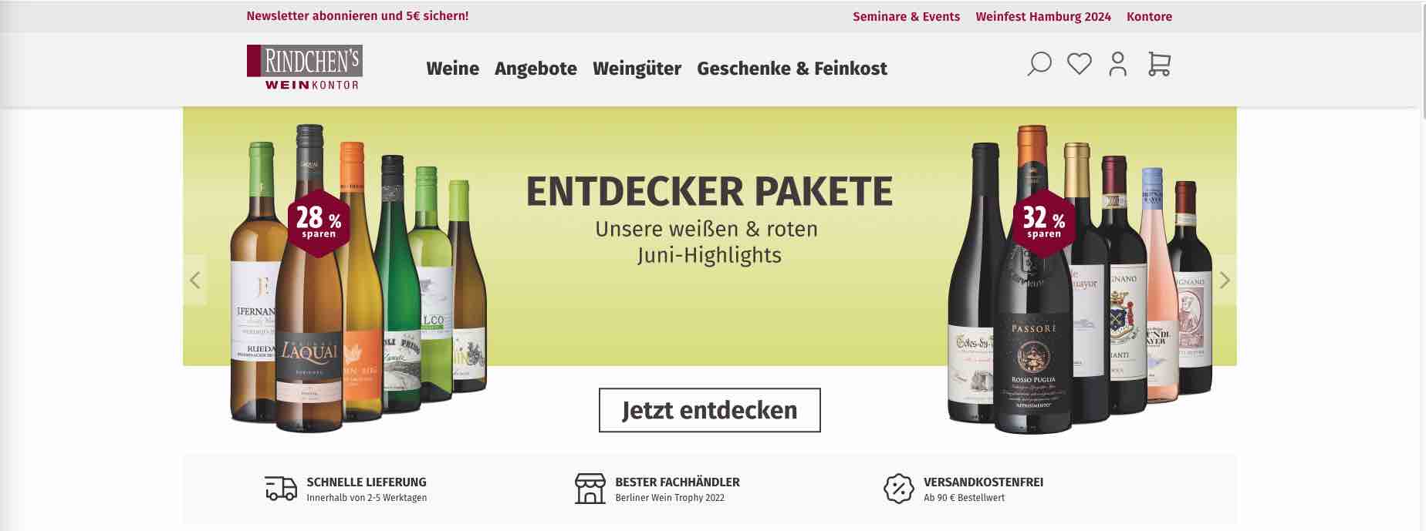Follow the newsletter subscription link

coord(357,15)
